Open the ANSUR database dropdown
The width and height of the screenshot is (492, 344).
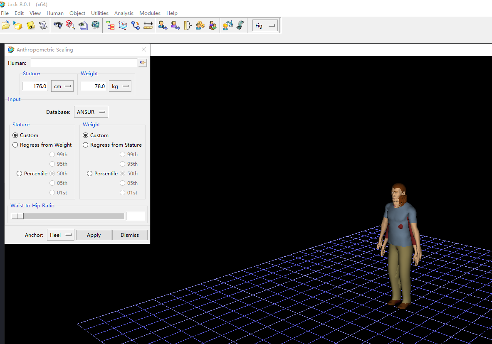tap(91, 112)
